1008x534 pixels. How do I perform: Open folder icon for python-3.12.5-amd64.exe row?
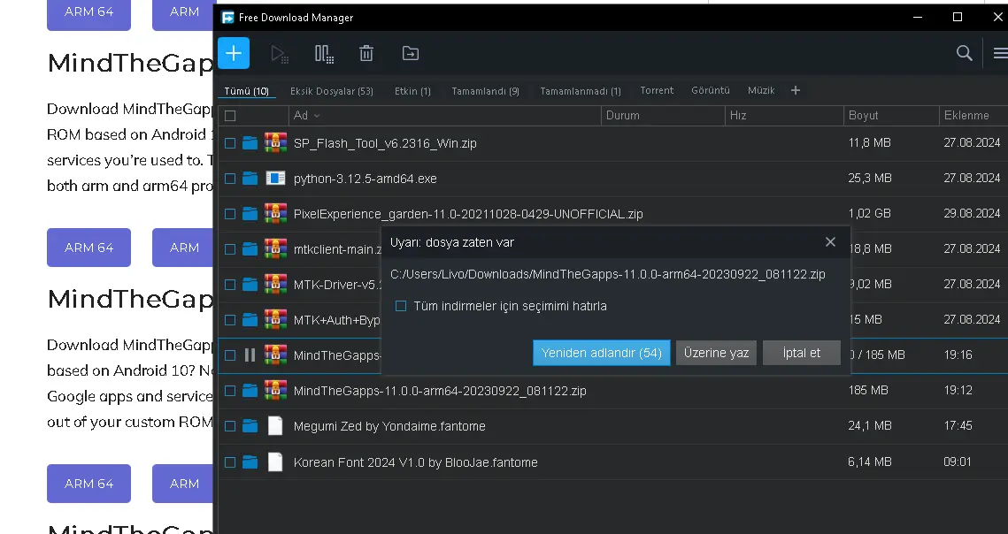pyautogui.click(x=250, y=178)
